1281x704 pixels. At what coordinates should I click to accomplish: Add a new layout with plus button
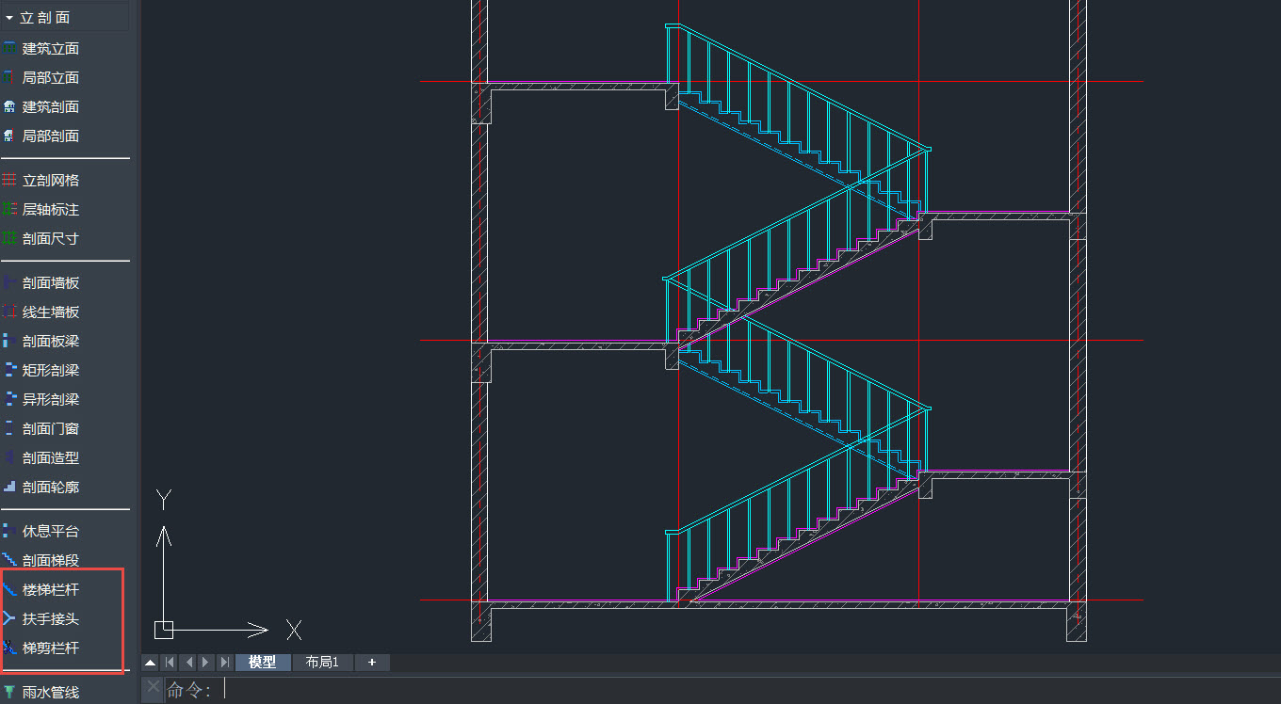click(x=372, y=663)
